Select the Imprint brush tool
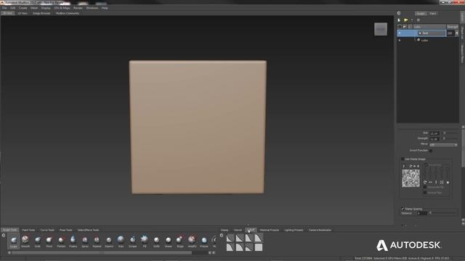 109,241
